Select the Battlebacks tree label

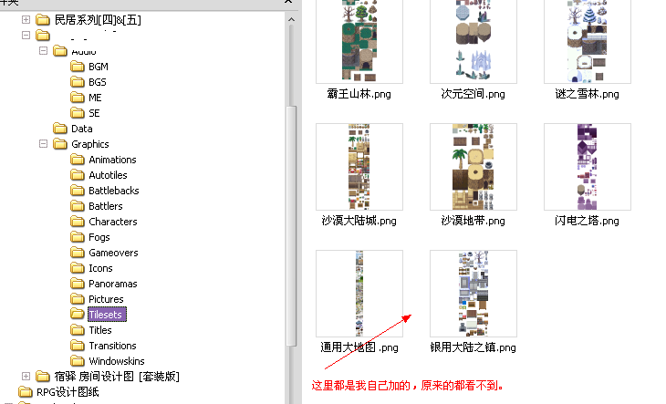point(114,191)
